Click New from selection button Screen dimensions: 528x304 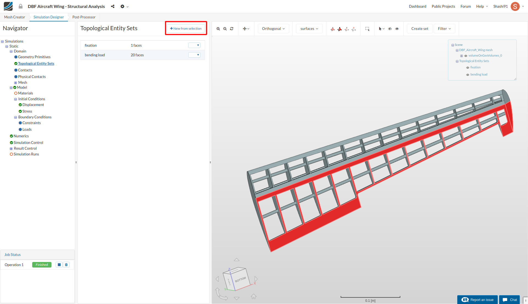coord(186,29)
